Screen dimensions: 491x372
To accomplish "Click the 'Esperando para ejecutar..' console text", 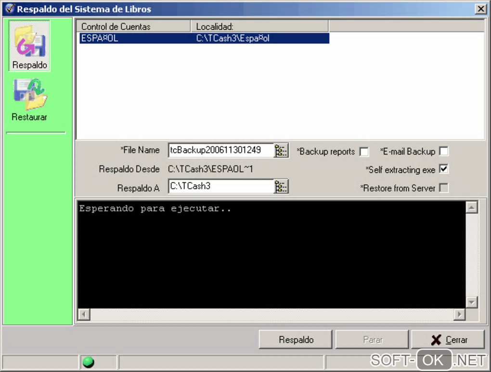I will coord(155,208).
